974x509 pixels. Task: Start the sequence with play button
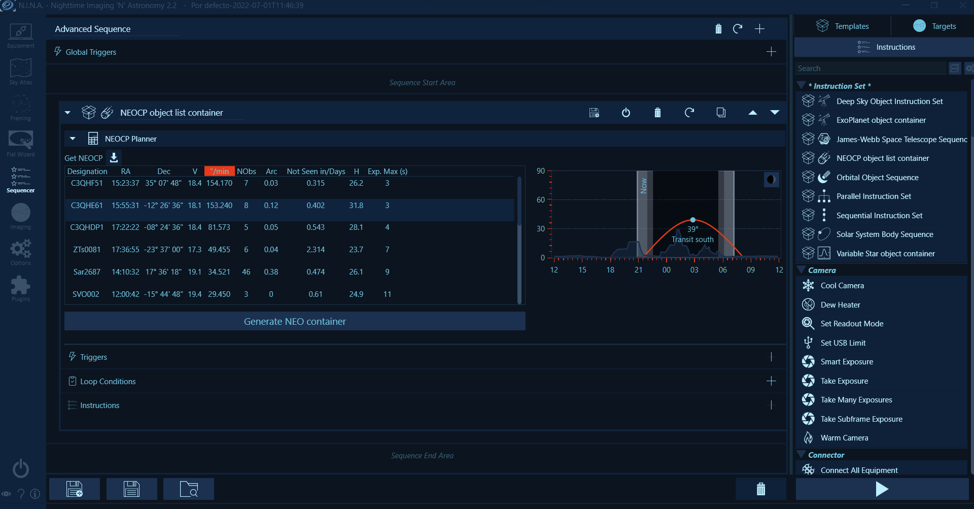point(882,489)
